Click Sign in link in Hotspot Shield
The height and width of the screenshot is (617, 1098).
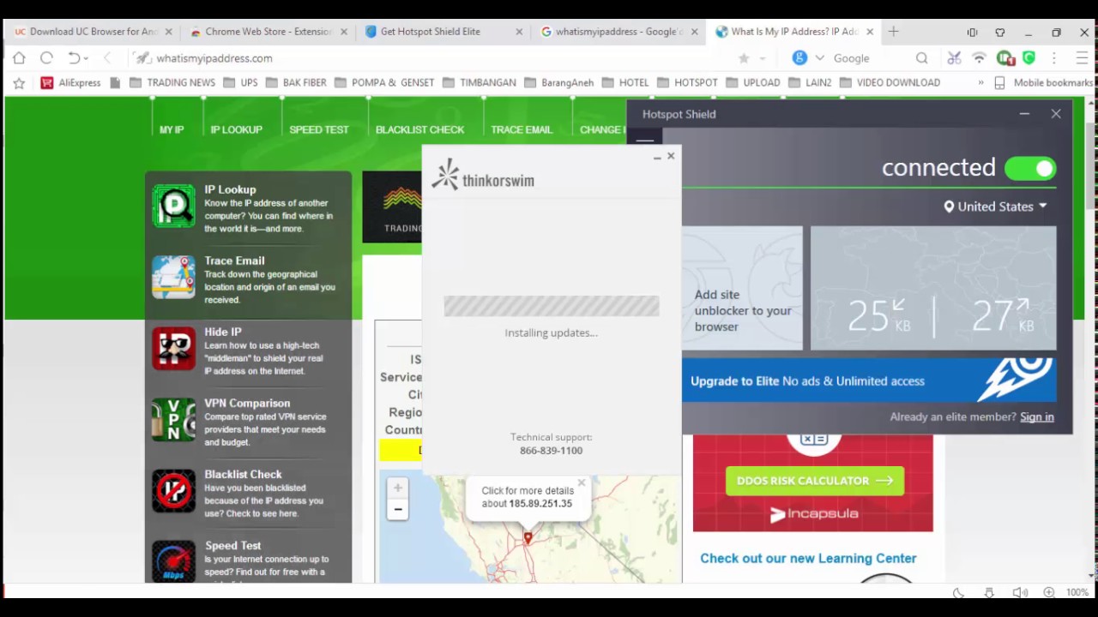point(1037,417)
